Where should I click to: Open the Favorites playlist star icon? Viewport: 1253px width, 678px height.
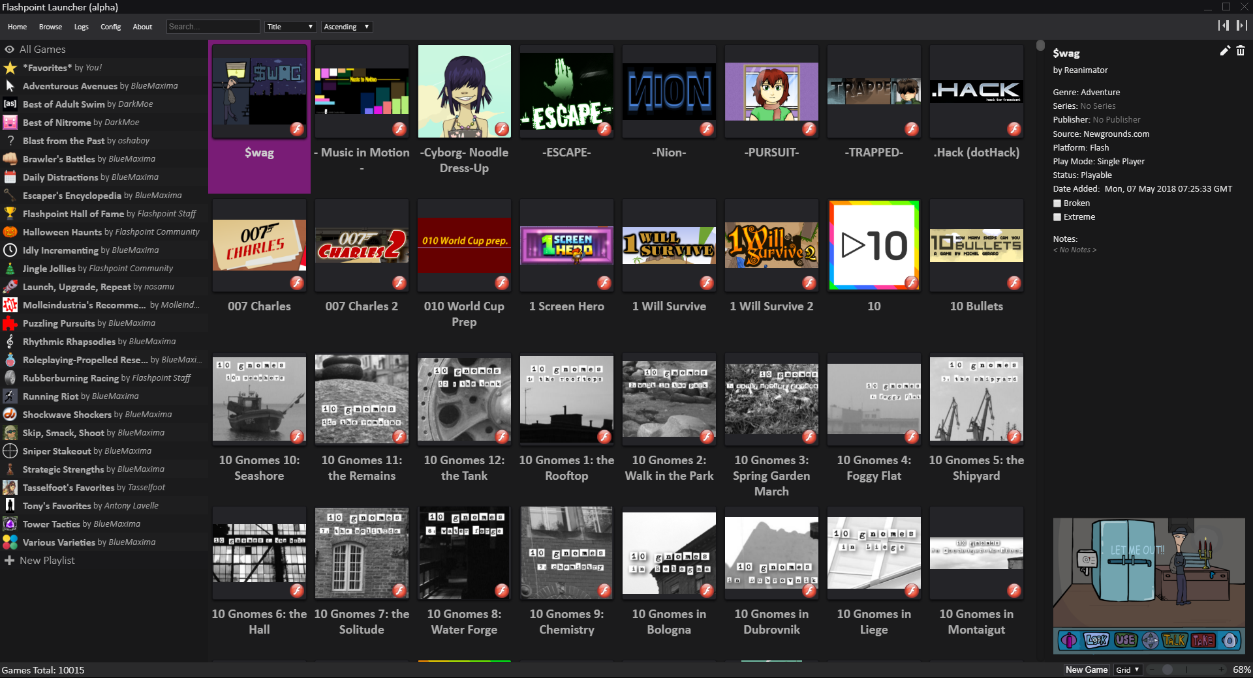click(10, 68)
